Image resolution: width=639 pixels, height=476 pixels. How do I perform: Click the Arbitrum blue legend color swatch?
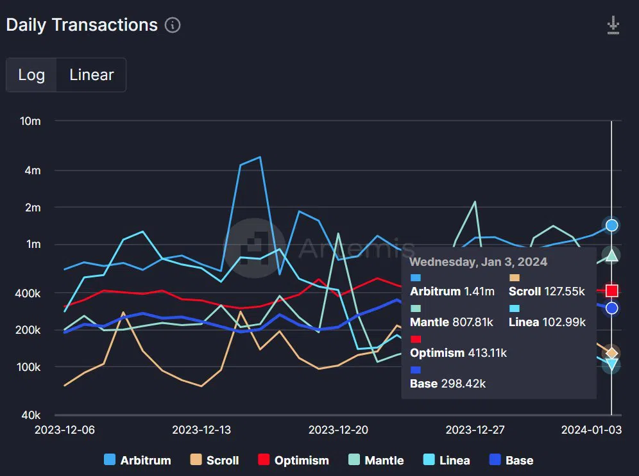110,460
